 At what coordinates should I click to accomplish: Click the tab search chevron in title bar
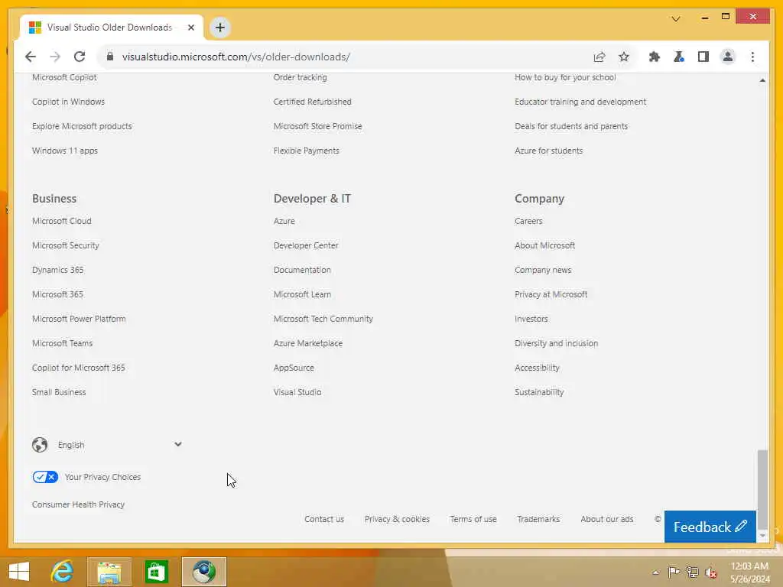click(x=676, y=19)
